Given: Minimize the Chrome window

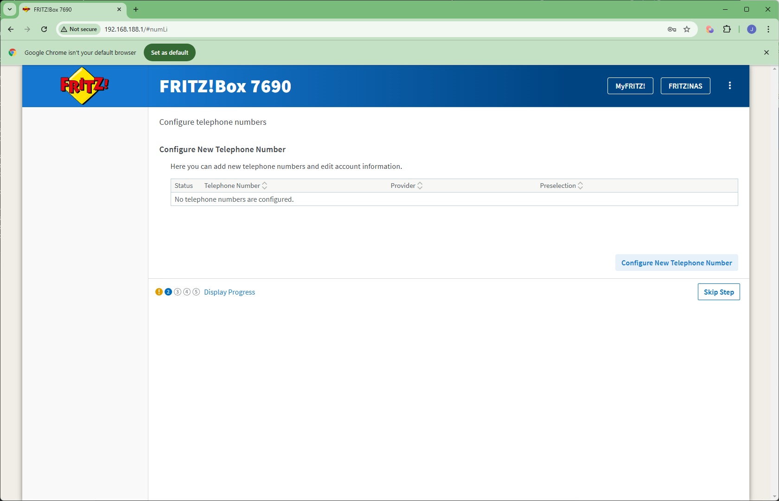Looking at the screenshot, I should [725, 9].
